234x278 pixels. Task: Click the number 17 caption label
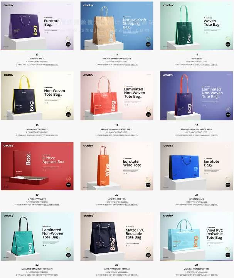(x=117, y=125)
